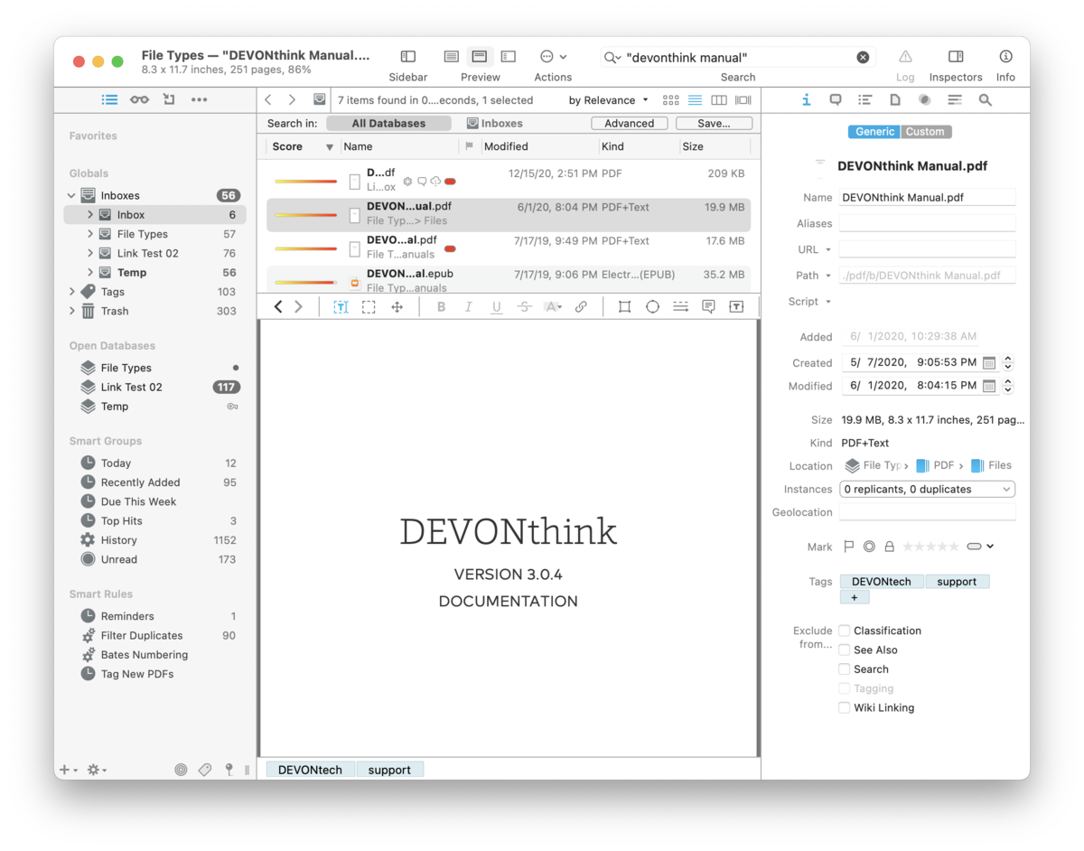Open the sidebar extras ellipsis view
1084x851 pixels.
200,99
